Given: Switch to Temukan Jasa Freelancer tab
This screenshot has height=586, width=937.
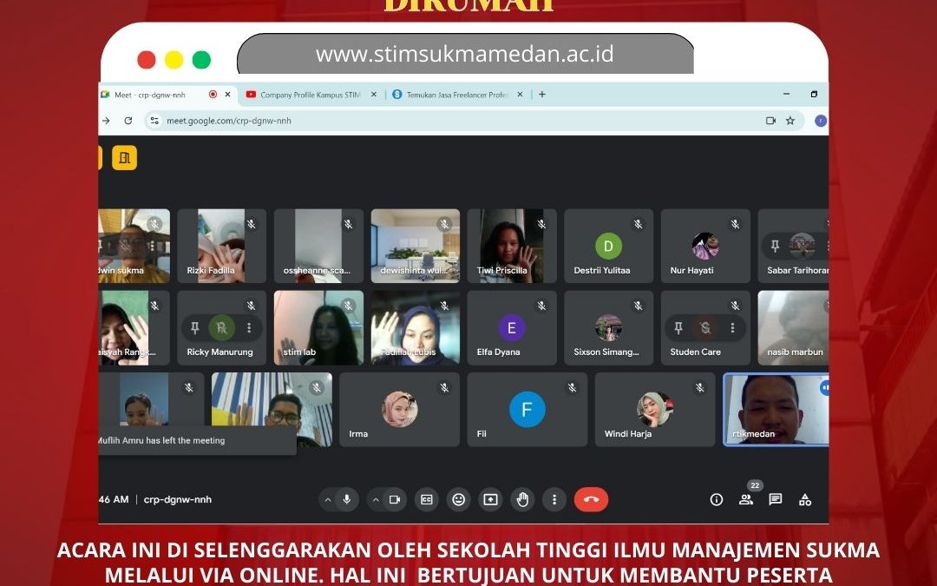Looking at the screenshot, I should tap(455, 95).
